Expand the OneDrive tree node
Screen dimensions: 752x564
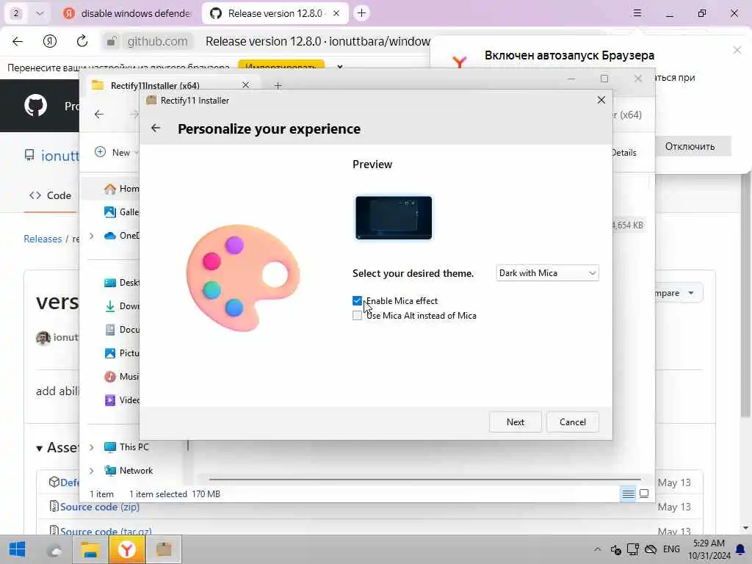pos(91,236)
